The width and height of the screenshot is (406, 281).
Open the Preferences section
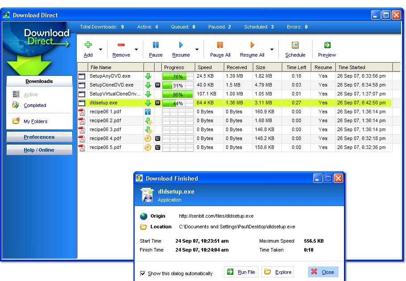tap(39, 137)
